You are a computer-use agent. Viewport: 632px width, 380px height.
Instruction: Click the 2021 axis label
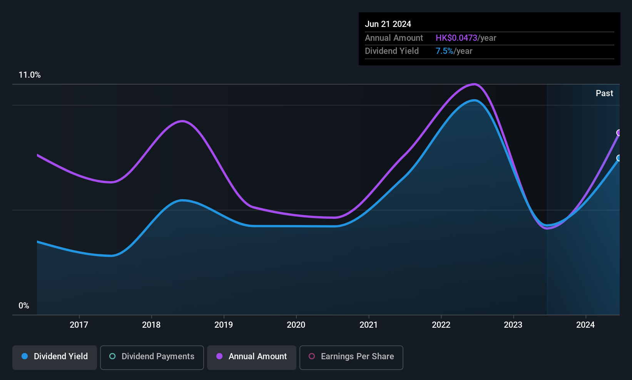pos(369,325)
